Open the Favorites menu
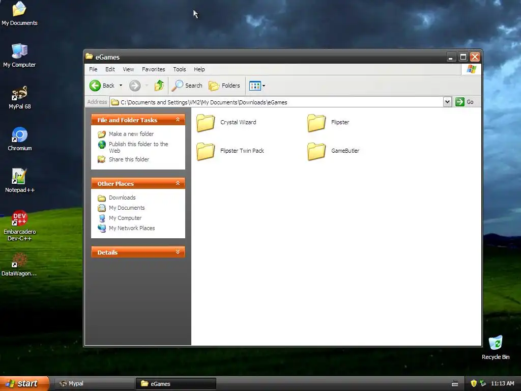Screen dimensions: 521x391 (154, 69)
